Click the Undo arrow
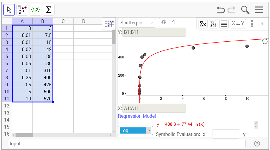 click(220, 10)
